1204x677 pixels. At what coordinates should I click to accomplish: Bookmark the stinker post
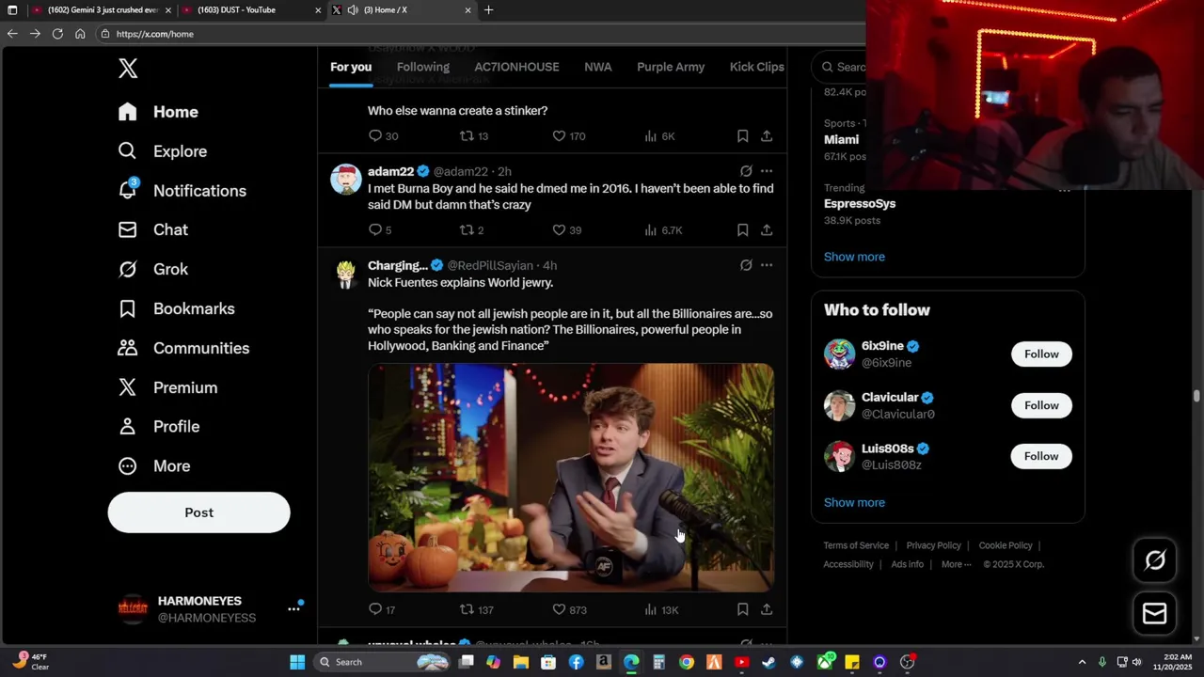click(742, 136)
